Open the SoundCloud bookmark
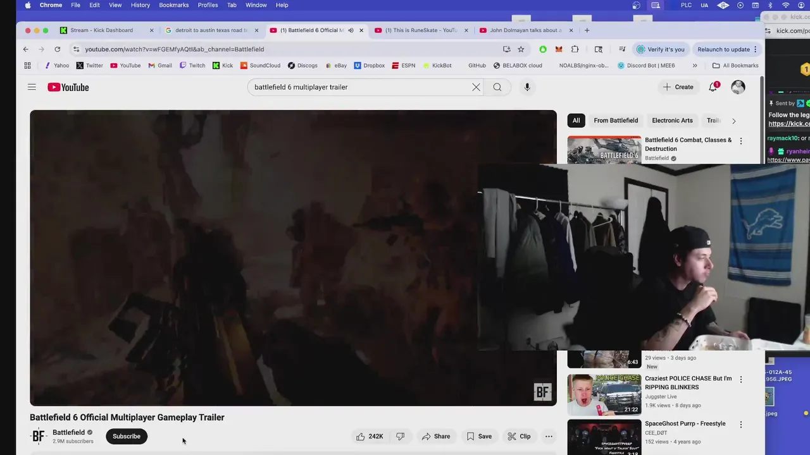The image size is (810, 455). click(260, 65)
